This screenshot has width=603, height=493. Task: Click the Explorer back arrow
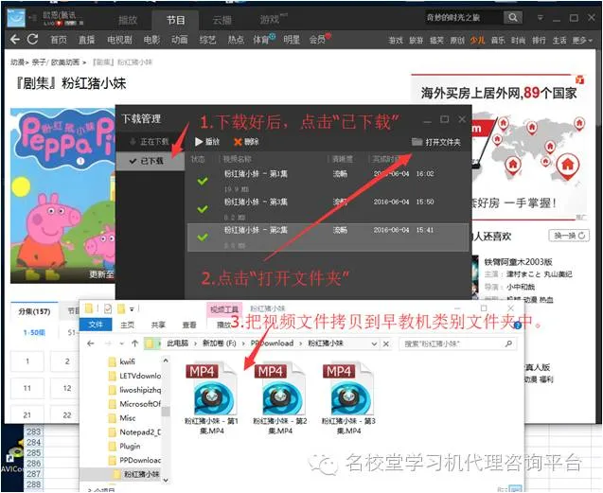click(90, 343)
